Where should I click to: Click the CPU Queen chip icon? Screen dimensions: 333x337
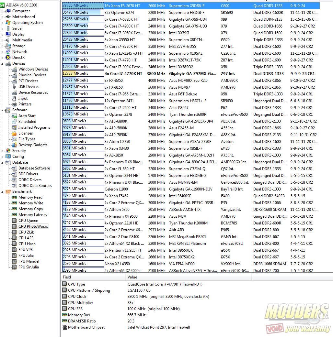coord(14,221)
